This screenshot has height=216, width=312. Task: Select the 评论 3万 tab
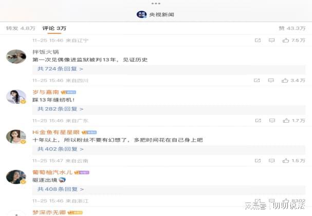(x=54, y=28)
